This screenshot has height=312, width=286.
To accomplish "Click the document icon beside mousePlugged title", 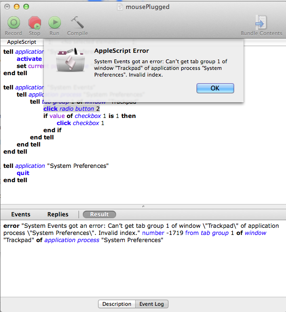I will tap(120, 7).
